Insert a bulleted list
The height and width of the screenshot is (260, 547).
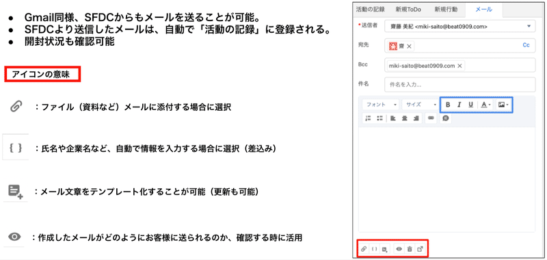point(379,118)
